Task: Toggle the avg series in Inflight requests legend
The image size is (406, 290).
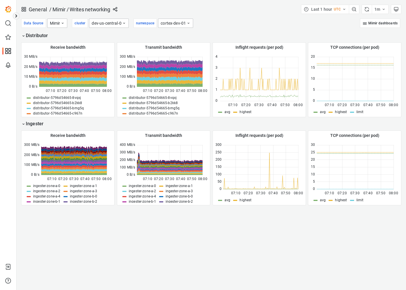Action: [227, 112]
